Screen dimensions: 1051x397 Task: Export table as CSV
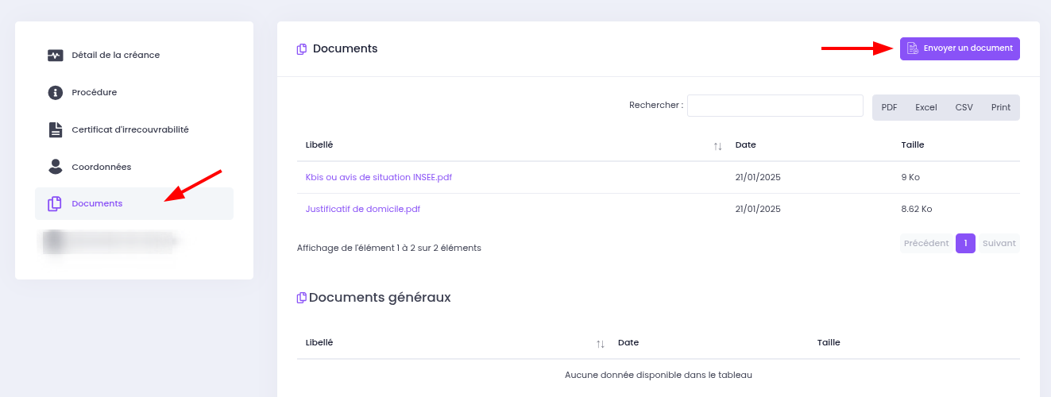tap(964, 107)
